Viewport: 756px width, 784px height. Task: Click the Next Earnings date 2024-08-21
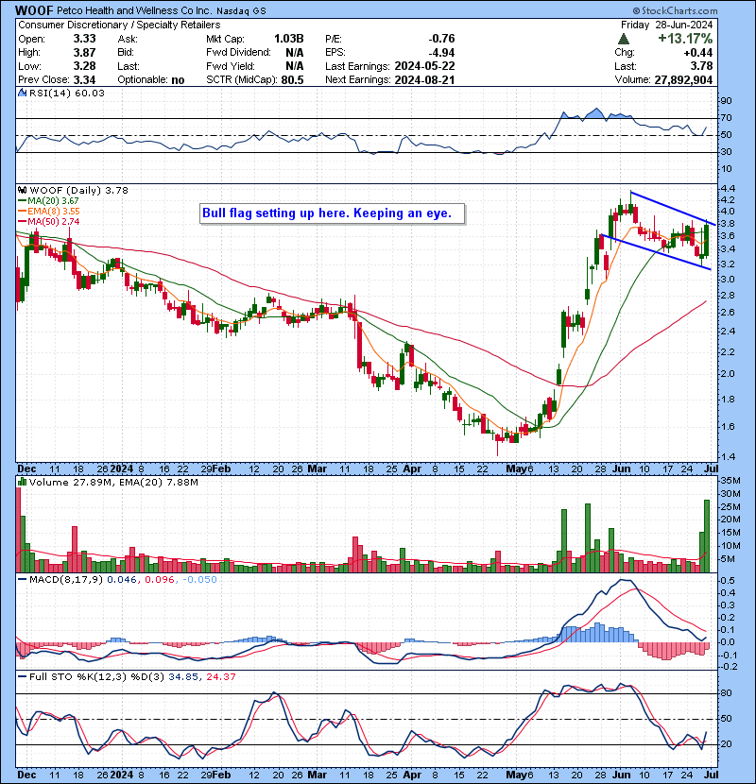tap(424, 79)
